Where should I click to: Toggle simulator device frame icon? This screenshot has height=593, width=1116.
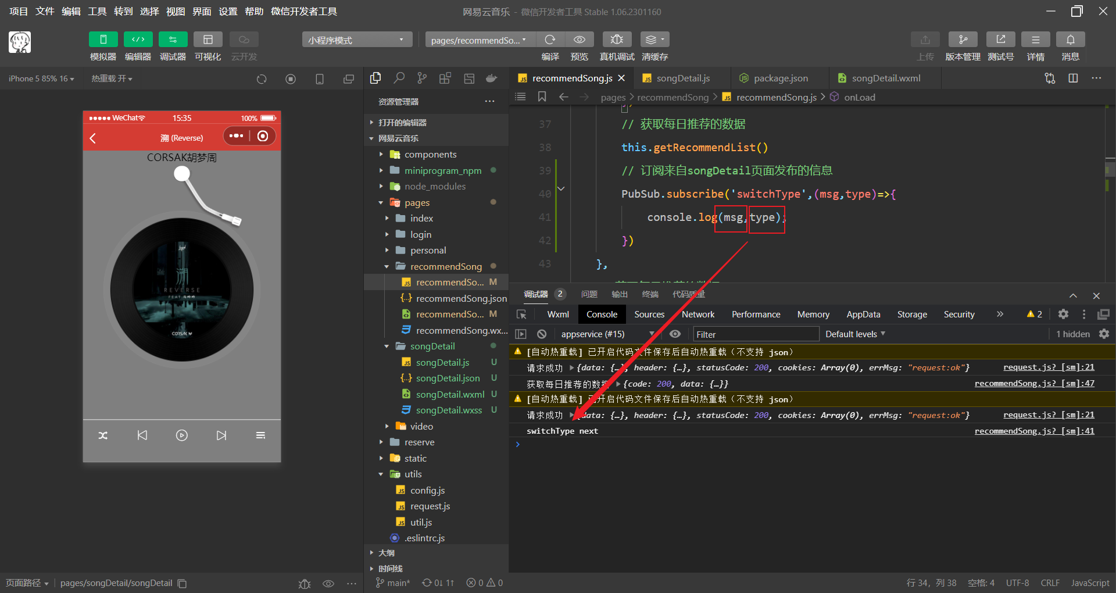pyautogui.click(x=320, y=78)
